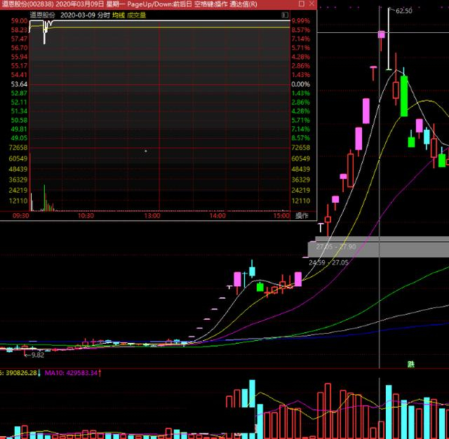
Task: Click the 09:30 time axis label
Action: [x=20, y=215]
